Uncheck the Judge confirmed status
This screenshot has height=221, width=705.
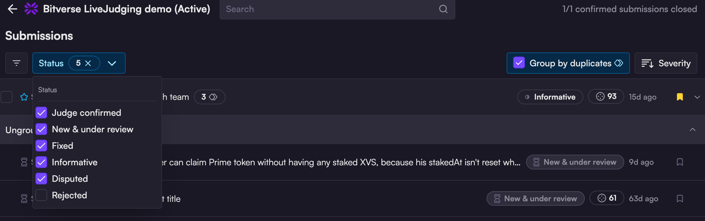[42, 113]
